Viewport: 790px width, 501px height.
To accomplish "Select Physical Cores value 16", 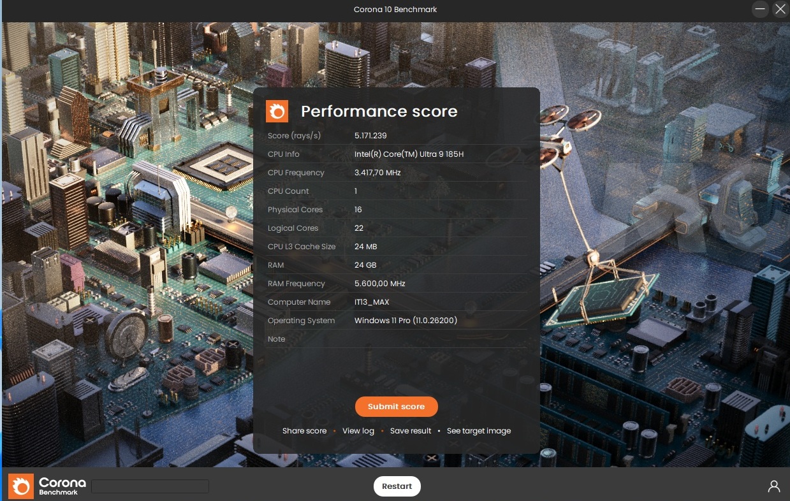I will 358,210.
